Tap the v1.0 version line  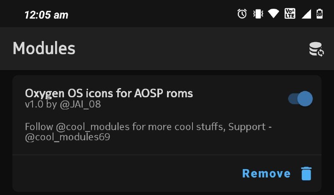click(x=63, y=104)
